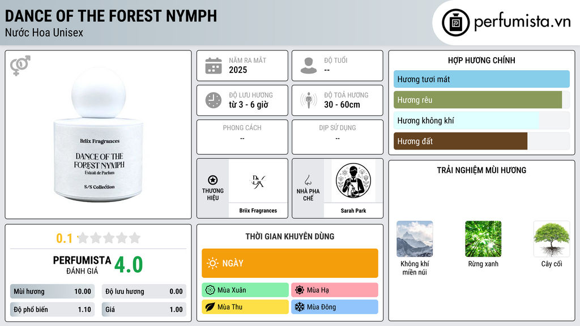Screen dimensions: 580x326
Task: Click the sun icon beside Mùa Hạ
Action: click(x=300, y=290)
